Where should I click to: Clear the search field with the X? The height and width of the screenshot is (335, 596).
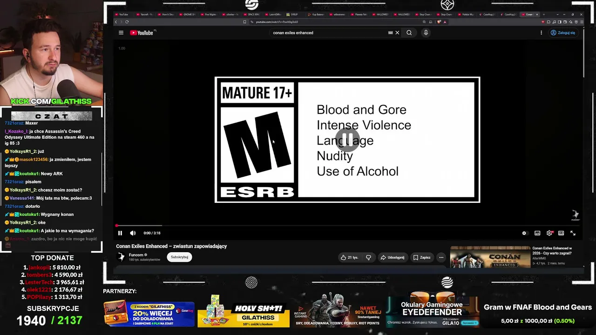397,33
